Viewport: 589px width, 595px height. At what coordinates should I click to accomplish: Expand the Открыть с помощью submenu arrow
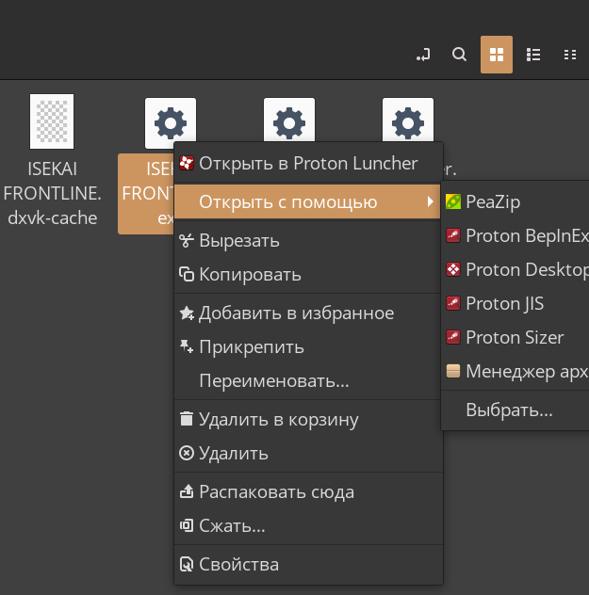click(x=431, y=201)
